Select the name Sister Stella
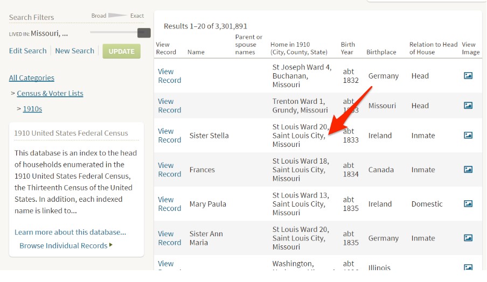Screen dimensions: 487x282 (209, 136)
